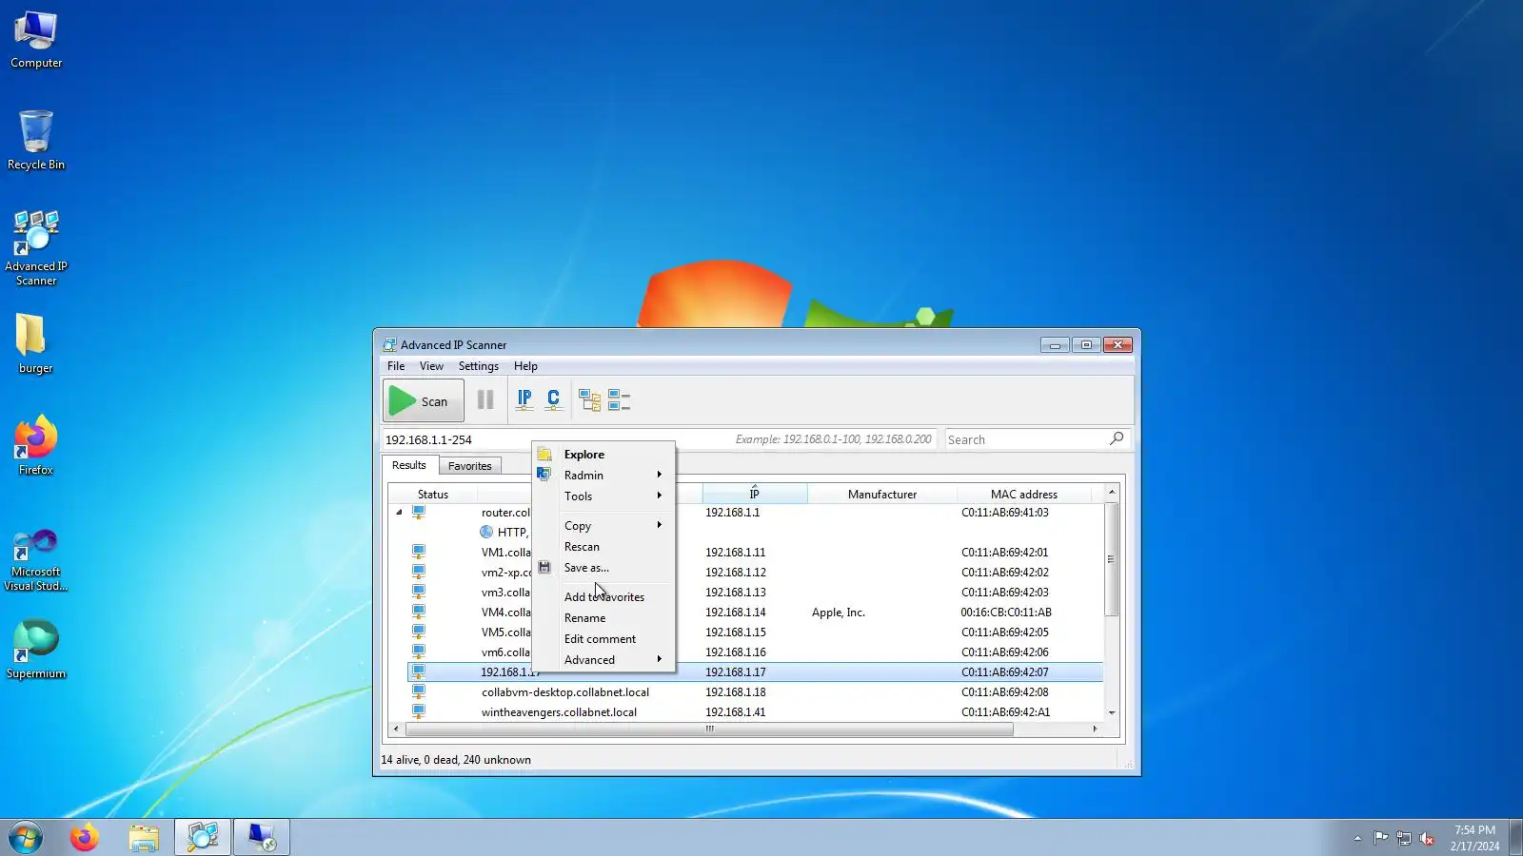Sort by the IP column header

[755, 495]
